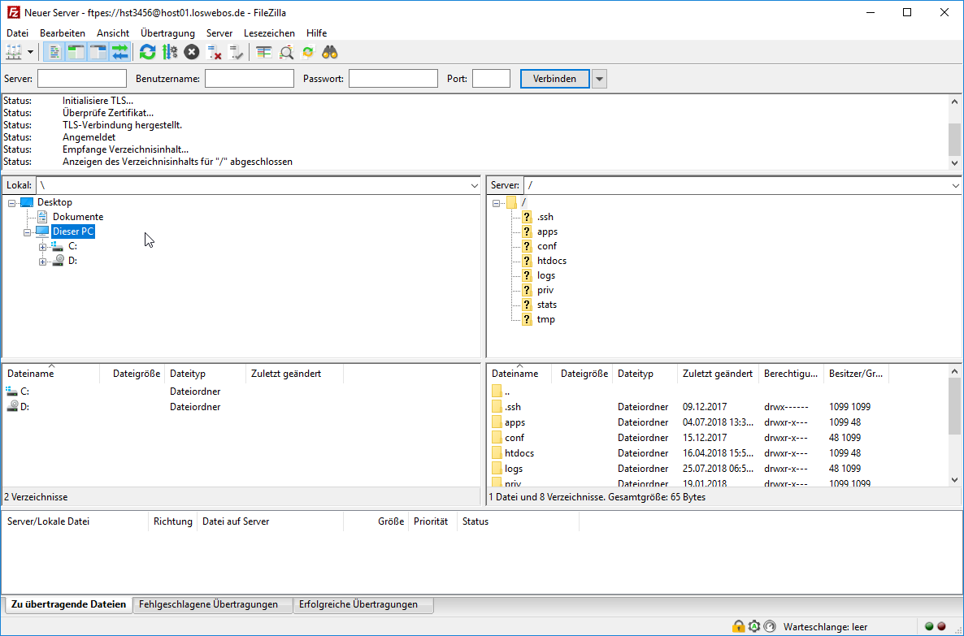Click the lock encryption icon in status bar
964x636 pixels.
738,626
